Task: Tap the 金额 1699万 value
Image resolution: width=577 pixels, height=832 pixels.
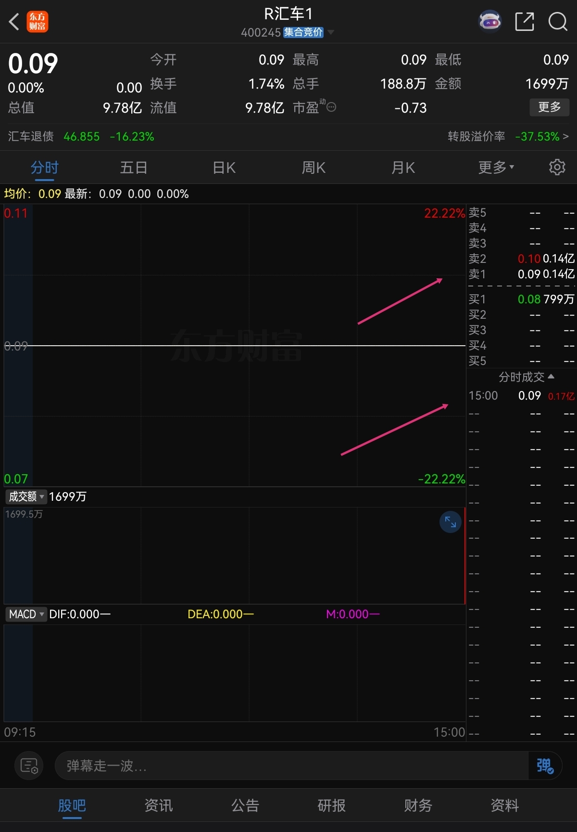Action: [x=547, y=84]
